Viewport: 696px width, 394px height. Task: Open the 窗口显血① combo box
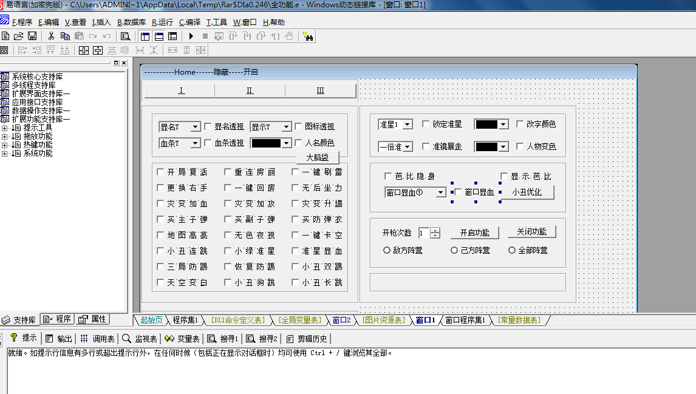coord(415,192)
